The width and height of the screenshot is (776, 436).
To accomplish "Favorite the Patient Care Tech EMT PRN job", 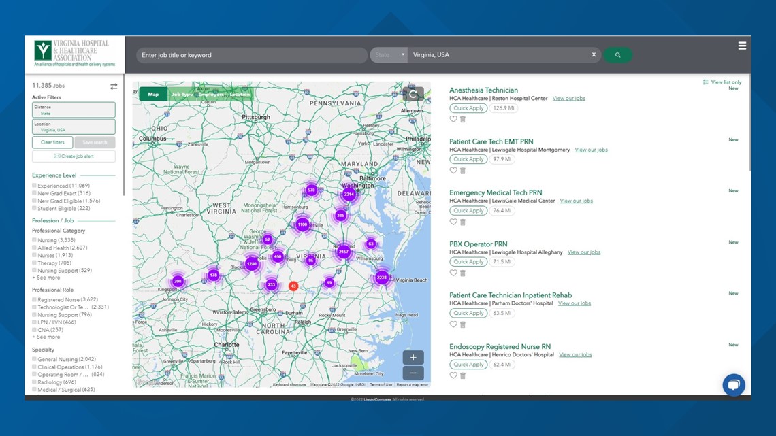I will click(x=453, y=171).
